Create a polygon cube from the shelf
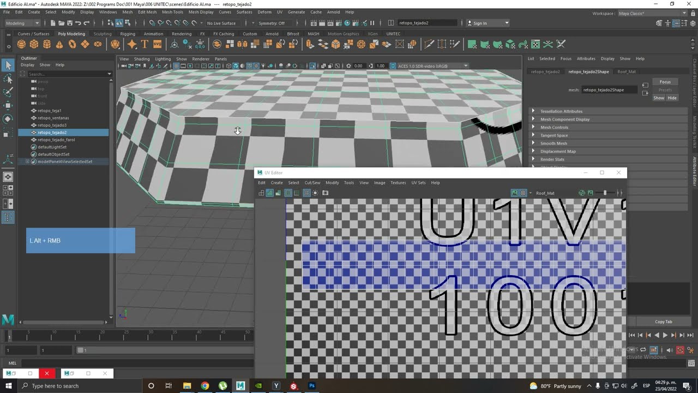 [34, 44]
